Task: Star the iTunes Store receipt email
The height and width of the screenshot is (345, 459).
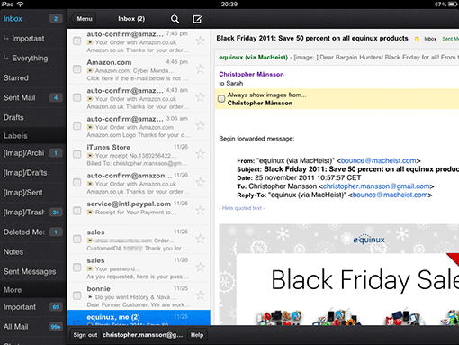Action: 200,154
